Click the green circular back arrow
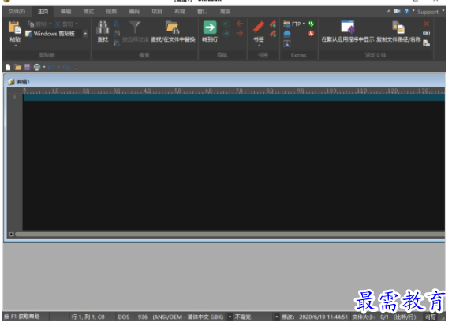 click(x=226, y=24)
